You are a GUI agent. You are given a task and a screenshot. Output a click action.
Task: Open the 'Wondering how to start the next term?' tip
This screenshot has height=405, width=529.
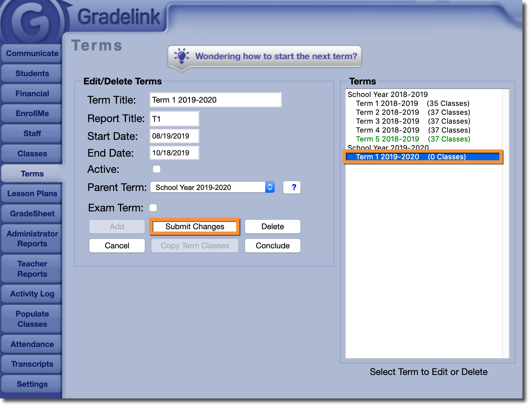(x=276, y=56)
